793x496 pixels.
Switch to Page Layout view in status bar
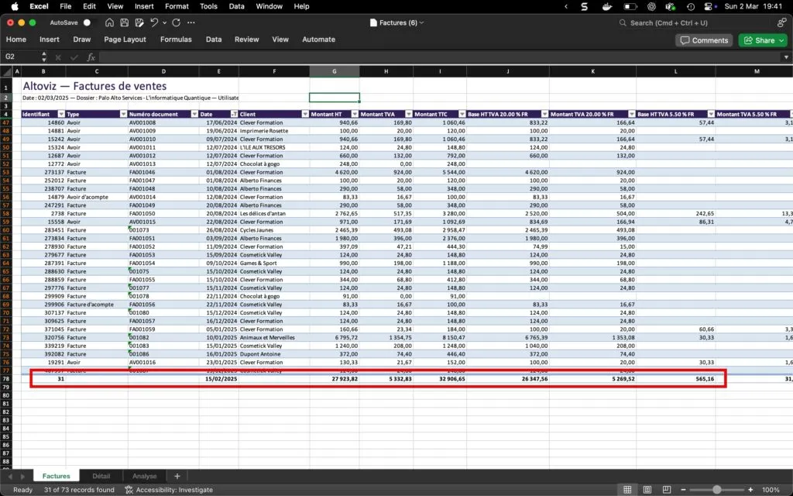pyautogui.click(x=647, y=490)
